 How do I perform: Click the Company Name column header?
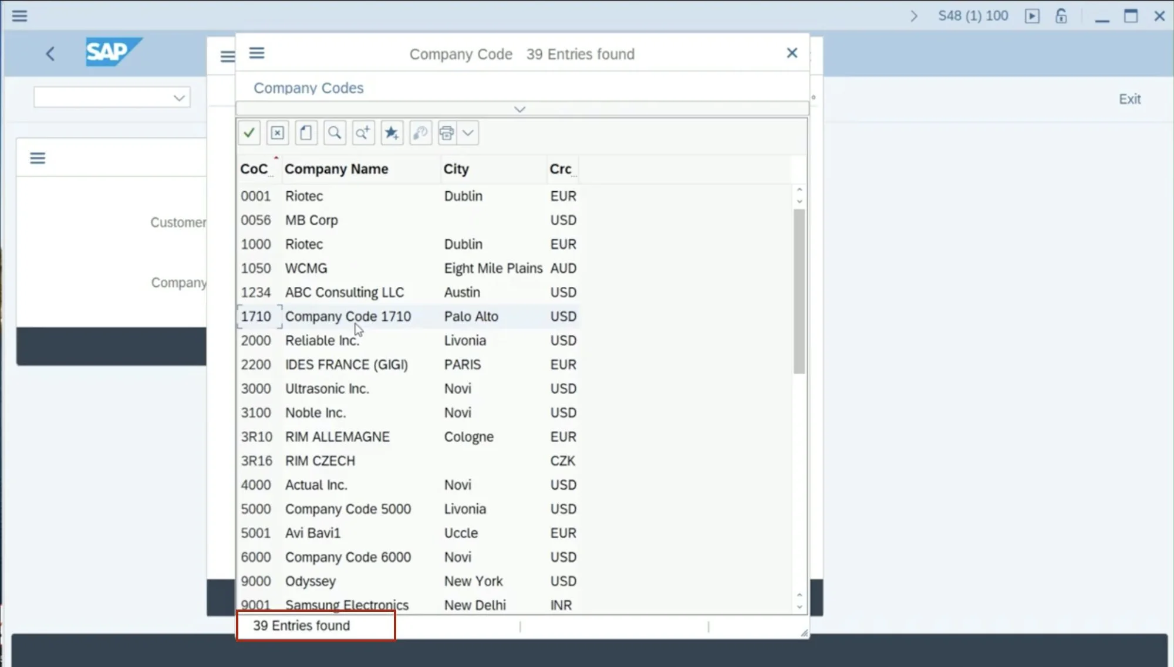click(336, 169)
